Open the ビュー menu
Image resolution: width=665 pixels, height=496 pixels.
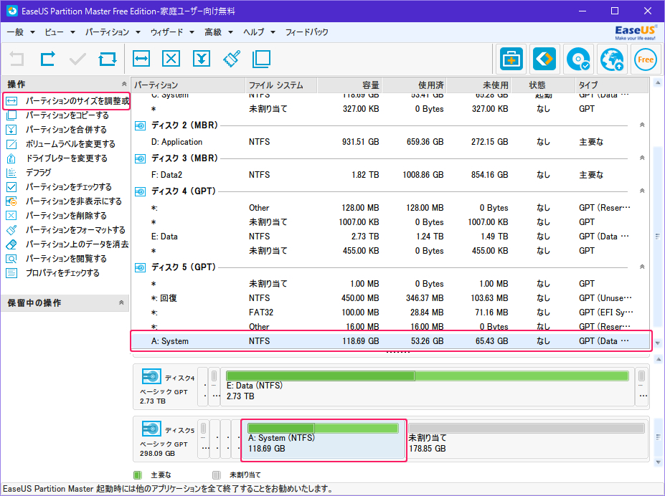click(x=60, y=32)
